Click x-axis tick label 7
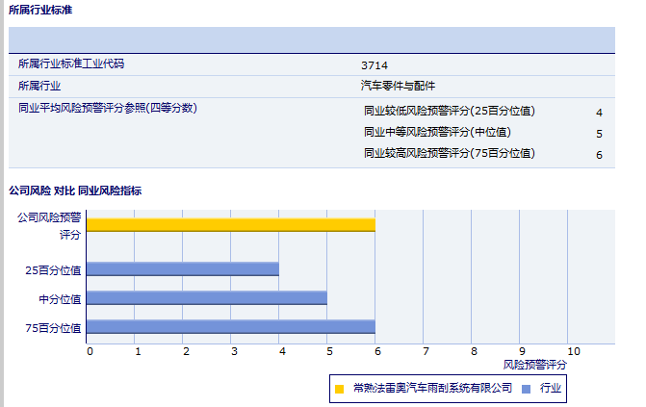Viewport: 646px width, 407px height. click(x=426, y=351)
